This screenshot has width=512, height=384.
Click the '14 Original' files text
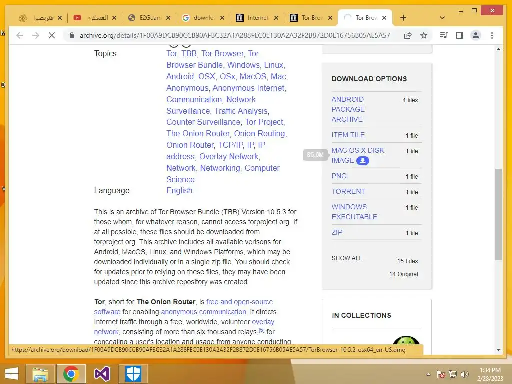pyautogui.click(x=403, y=274)
